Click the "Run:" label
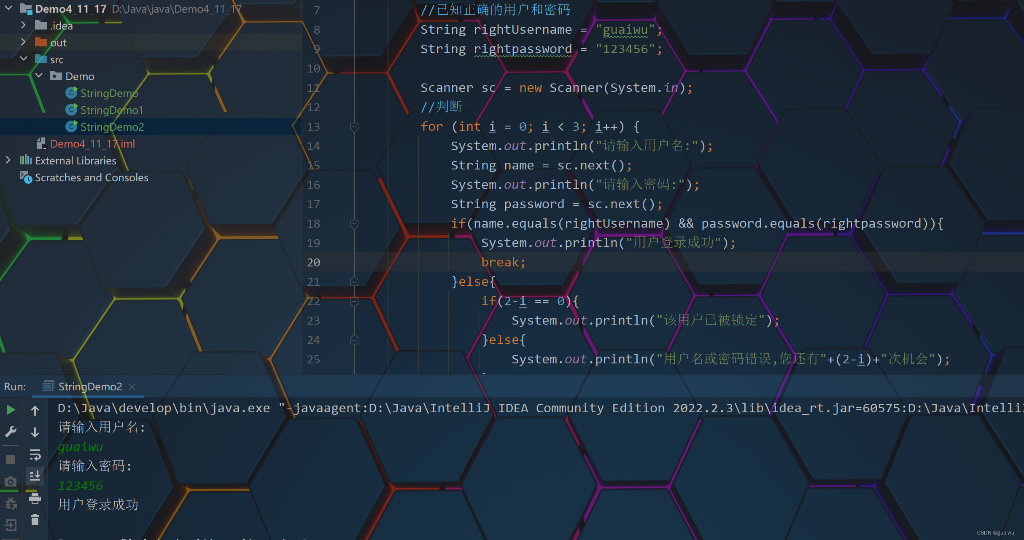This screenshot has width=1024, height=540. pyautogui.click(x=15, y=387)
